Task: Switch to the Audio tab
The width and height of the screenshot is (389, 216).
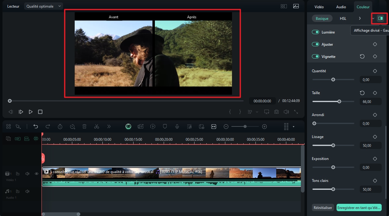Action: tap(341, 7)
